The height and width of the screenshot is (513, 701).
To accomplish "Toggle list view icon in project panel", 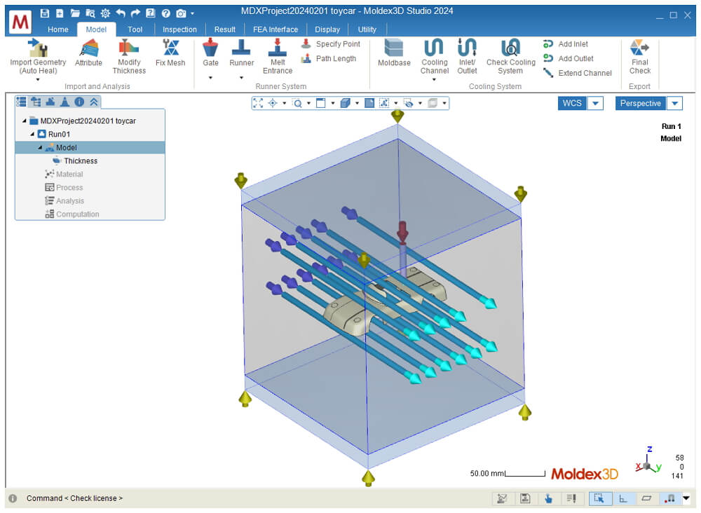I will 21,102.
